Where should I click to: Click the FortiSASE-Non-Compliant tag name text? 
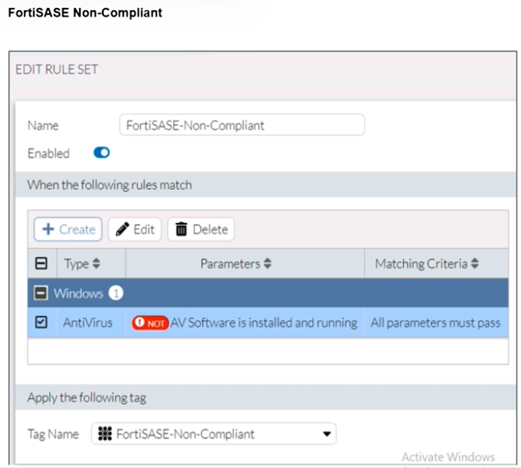click(x=185, y=434)
